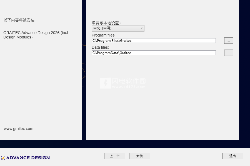This screenshot has width=250, height=166.
Task: Click the Program files: label
Action: 104,35
